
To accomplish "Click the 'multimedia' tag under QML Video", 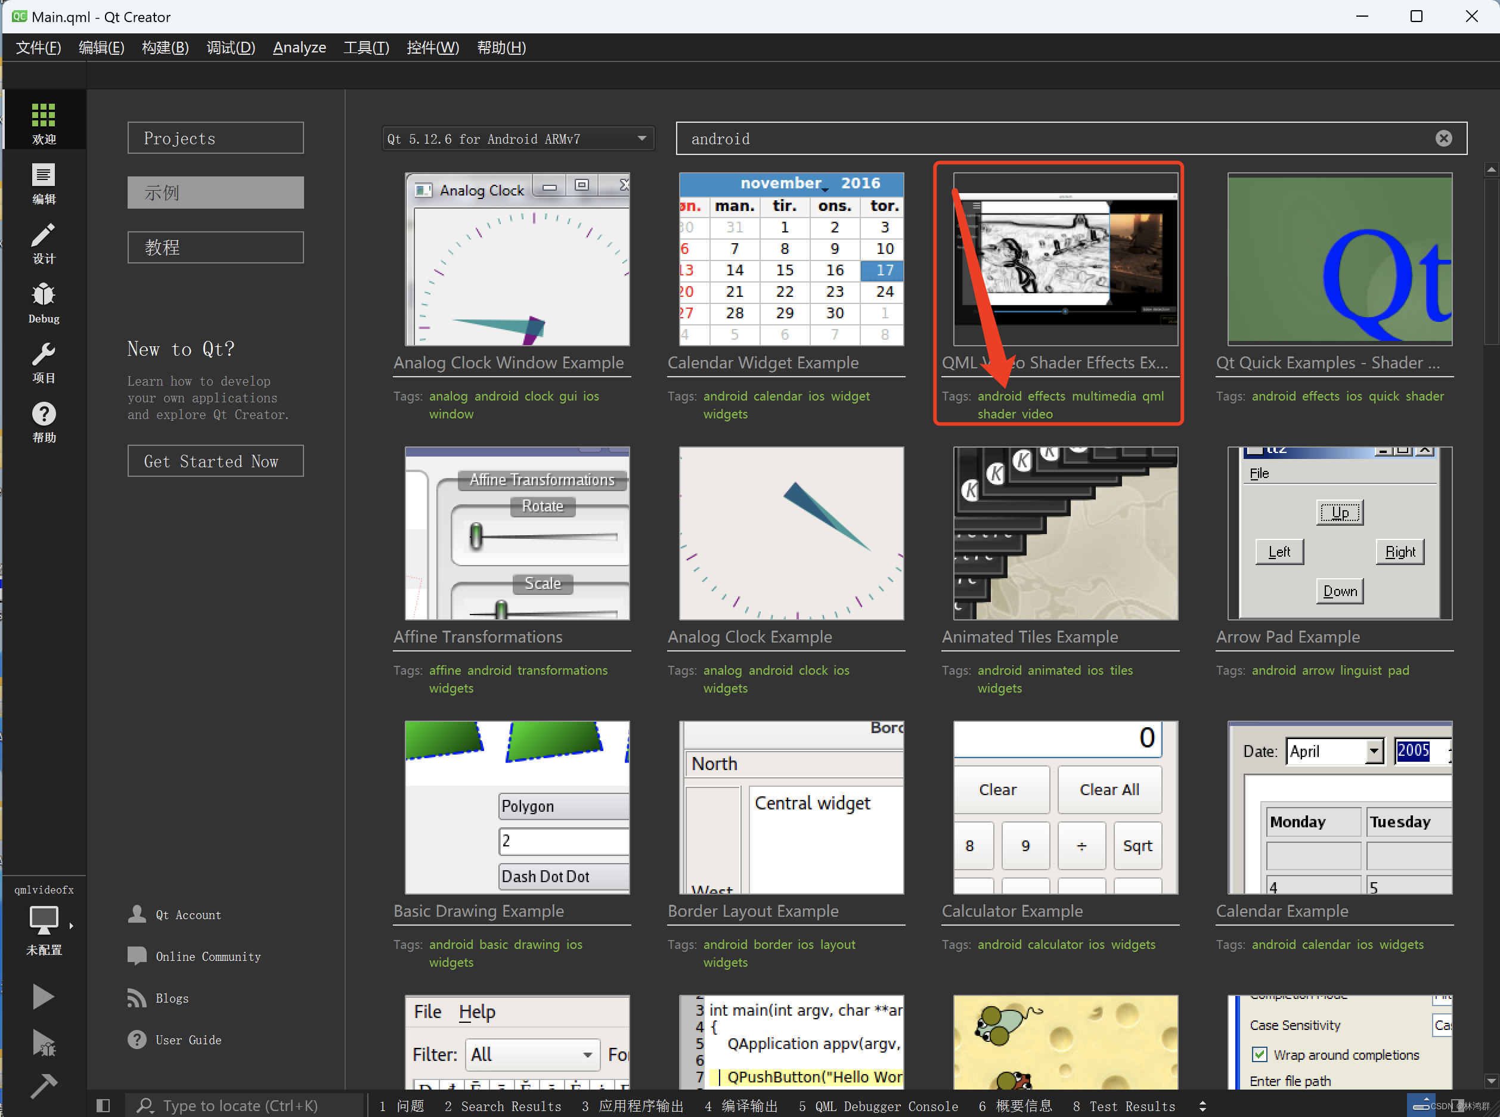I will pyautogui.click(x=1104, y=396).
